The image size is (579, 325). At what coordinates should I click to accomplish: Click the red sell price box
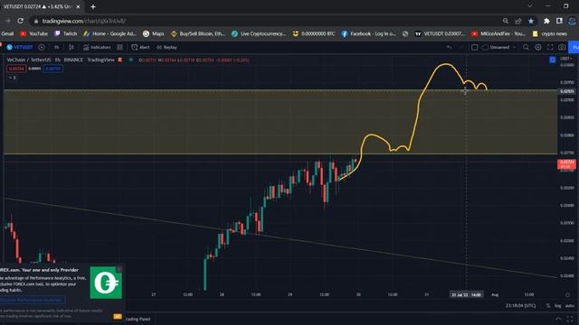(16, 69)
